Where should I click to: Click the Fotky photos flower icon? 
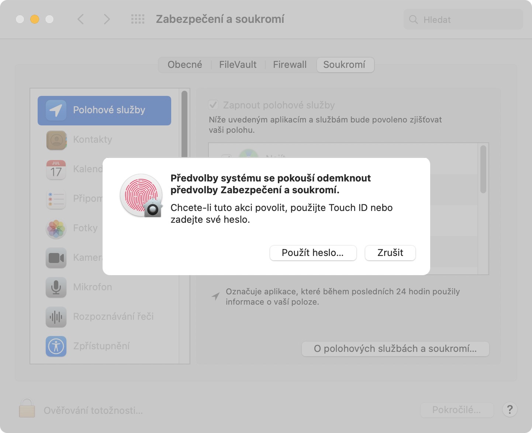coord(56,228)
